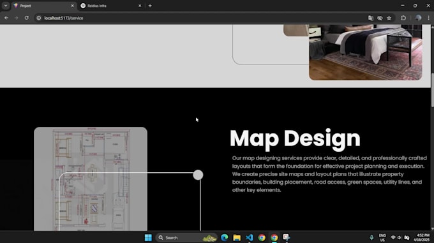
Task: Open the Wi-Fi network tray icon
Action: [x=393, y=237]
